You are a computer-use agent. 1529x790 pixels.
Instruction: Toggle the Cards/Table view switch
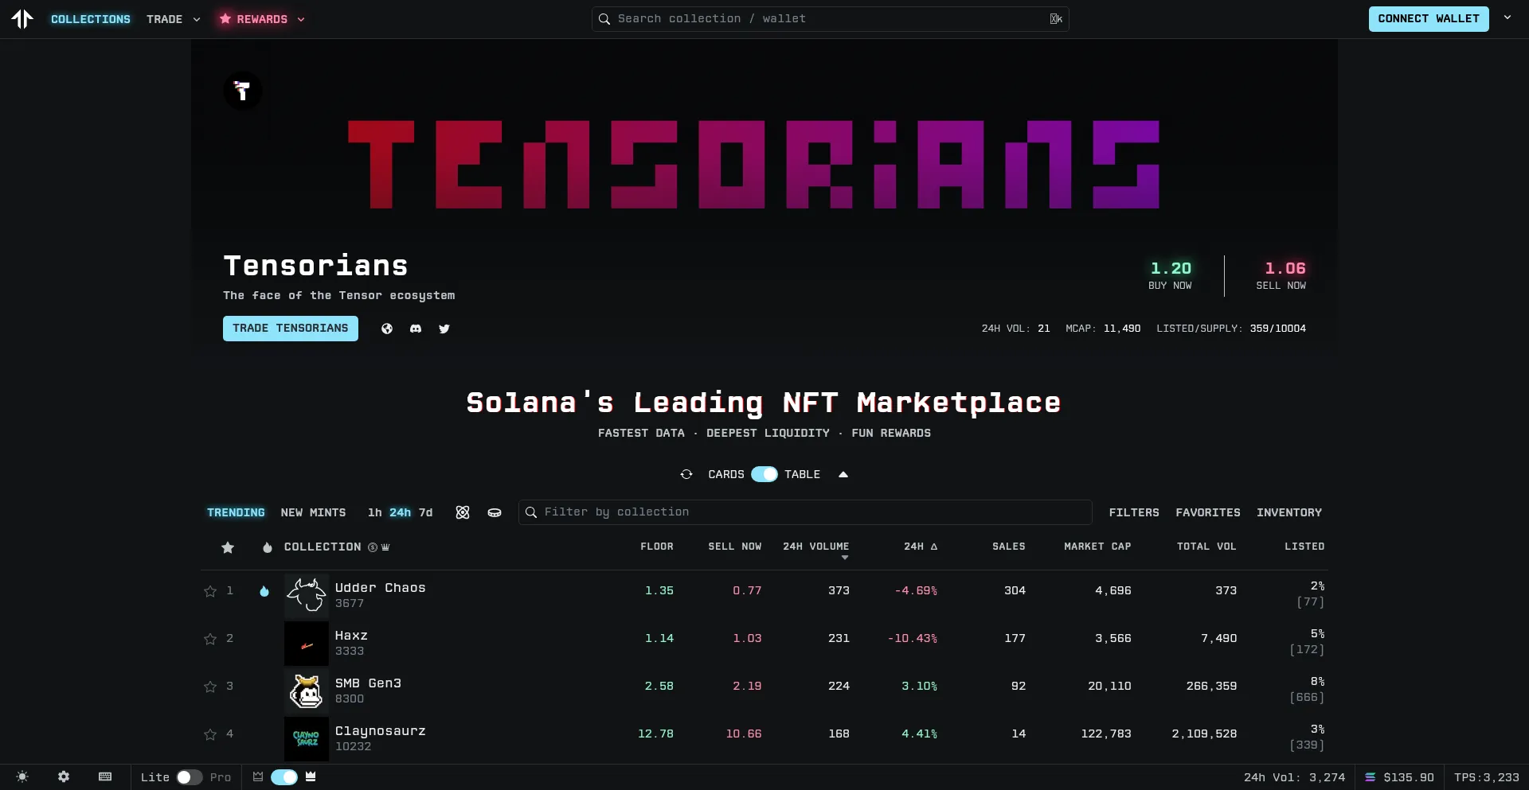tap(764, 474)
